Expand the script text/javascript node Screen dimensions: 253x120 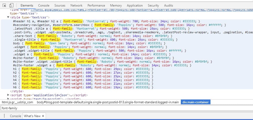click(x=8, y=99)
